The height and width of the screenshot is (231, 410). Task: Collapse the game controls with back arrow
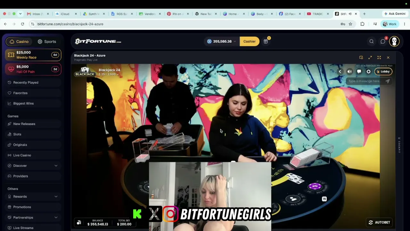(x=340, y=72)
